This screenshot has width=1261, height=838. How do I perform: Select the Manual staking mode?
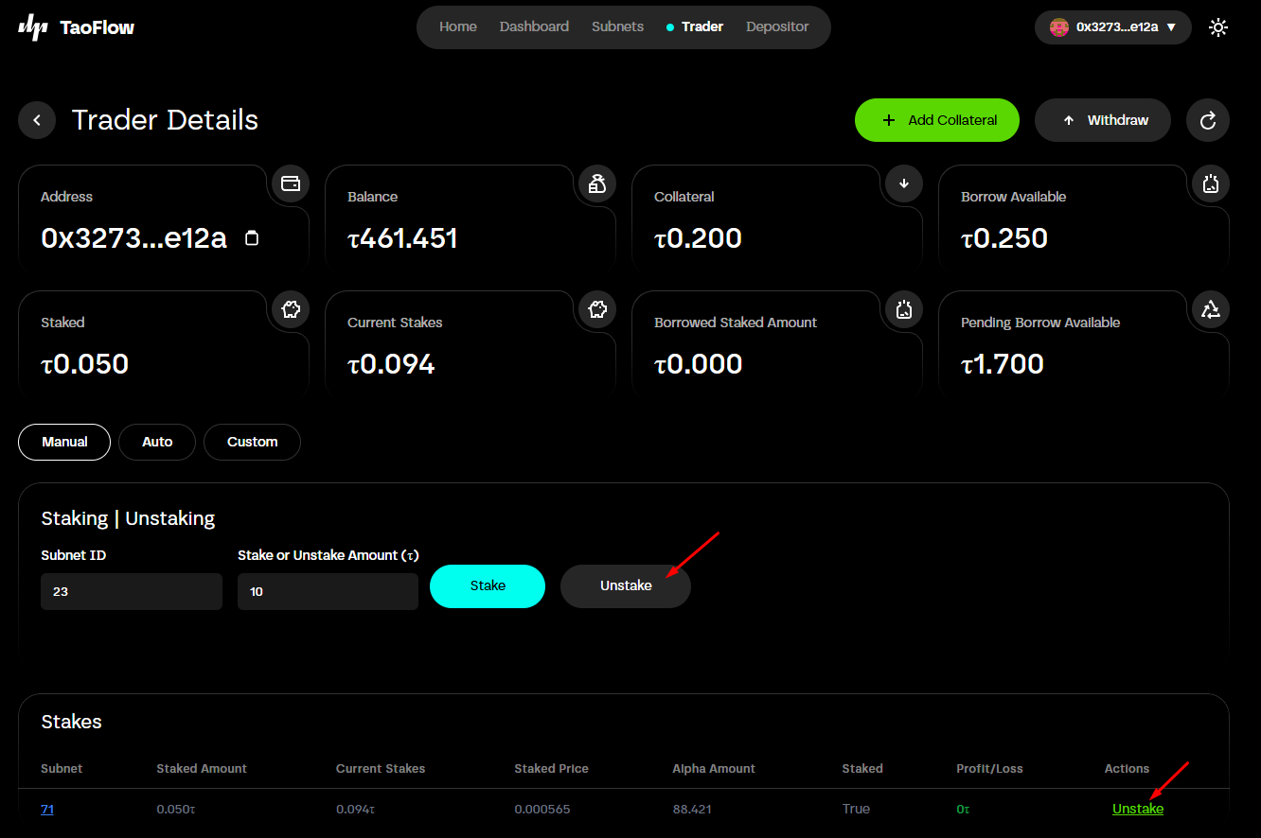click(x=63, y=442)
